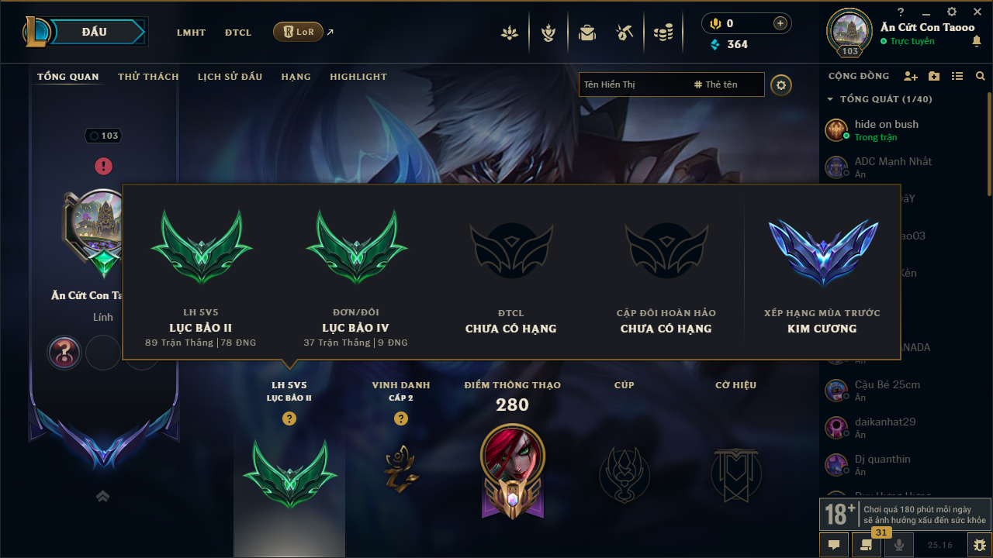Click the Tên Hiển Thị search field
The height and width of the screenshot is (558, 993).
633,84
